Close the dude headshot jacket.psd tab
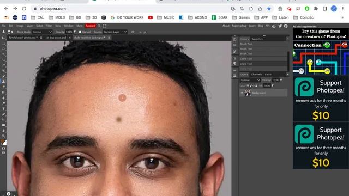 coord(109,38)
